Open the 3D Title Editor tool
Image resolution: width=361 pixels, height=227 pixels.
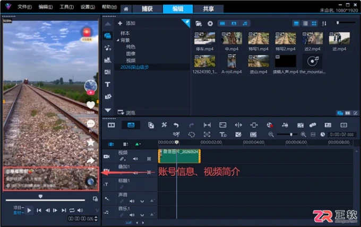(x=223, y=134)
